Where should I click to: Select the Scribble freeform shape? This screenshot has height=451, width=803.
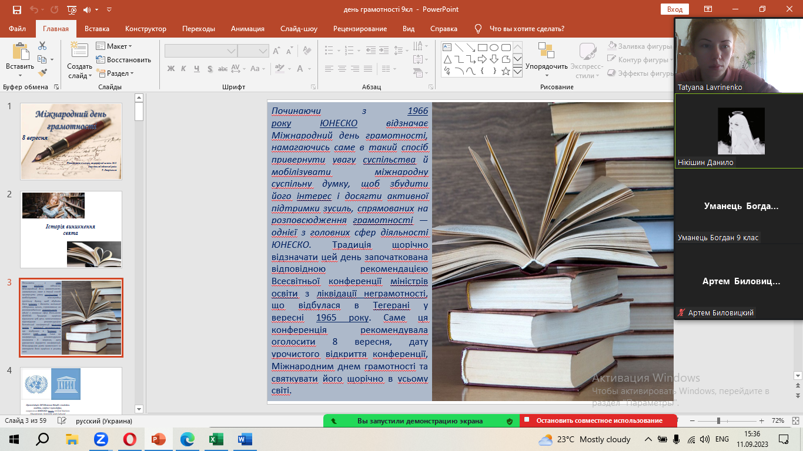pos(447,71)
